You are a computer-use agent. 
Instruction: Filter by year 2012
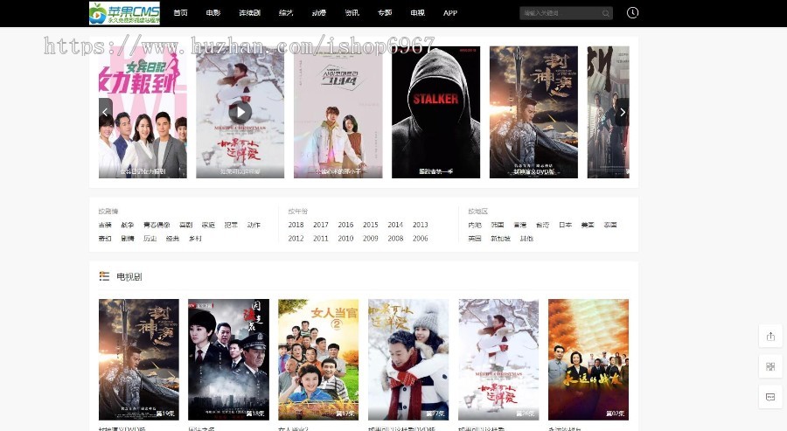(296, 239)
